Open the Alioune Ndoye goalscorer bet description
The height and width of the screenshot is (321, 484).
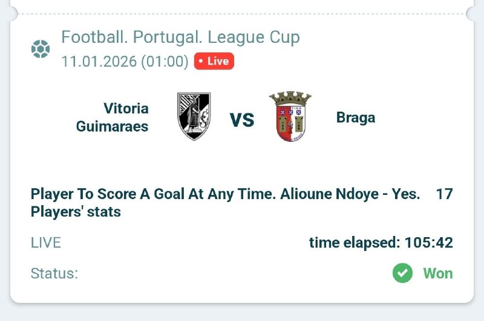click(225, 194)
